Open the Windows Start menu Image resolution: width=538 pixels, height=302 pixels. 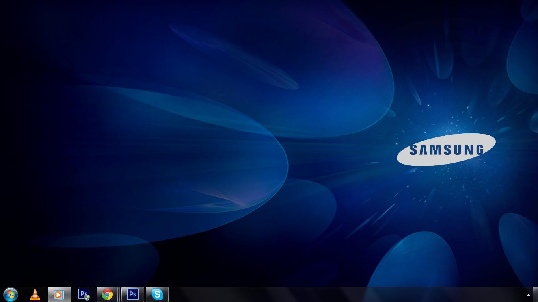[11, 295]
